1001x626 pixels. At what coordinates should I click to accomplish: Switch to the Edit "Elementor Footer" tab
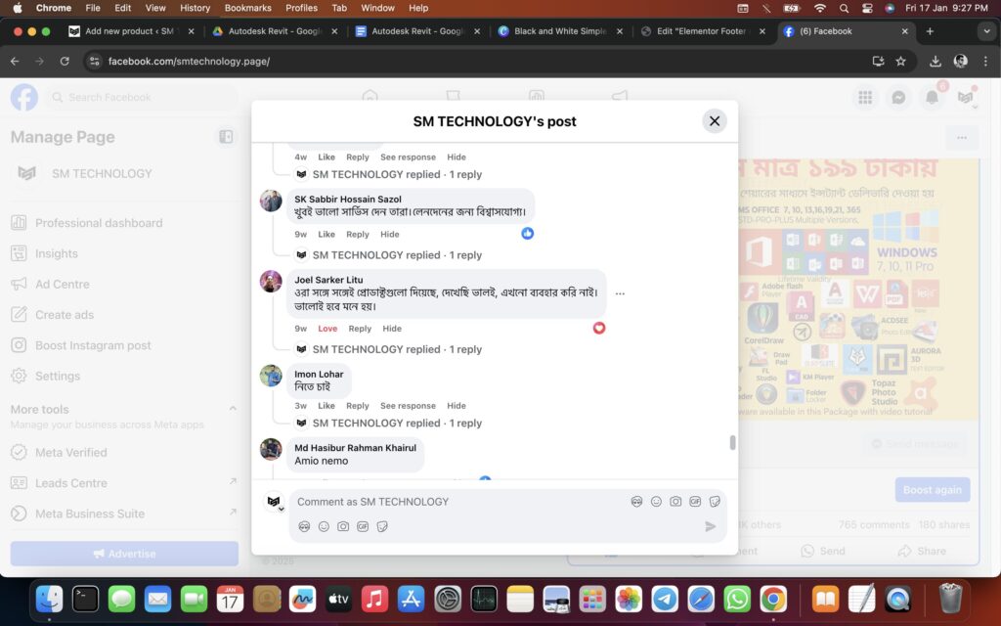[x=701, y=31]
